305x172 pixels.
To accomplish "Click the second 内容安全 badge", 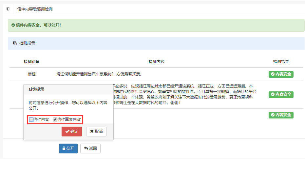I will point(281,94).
